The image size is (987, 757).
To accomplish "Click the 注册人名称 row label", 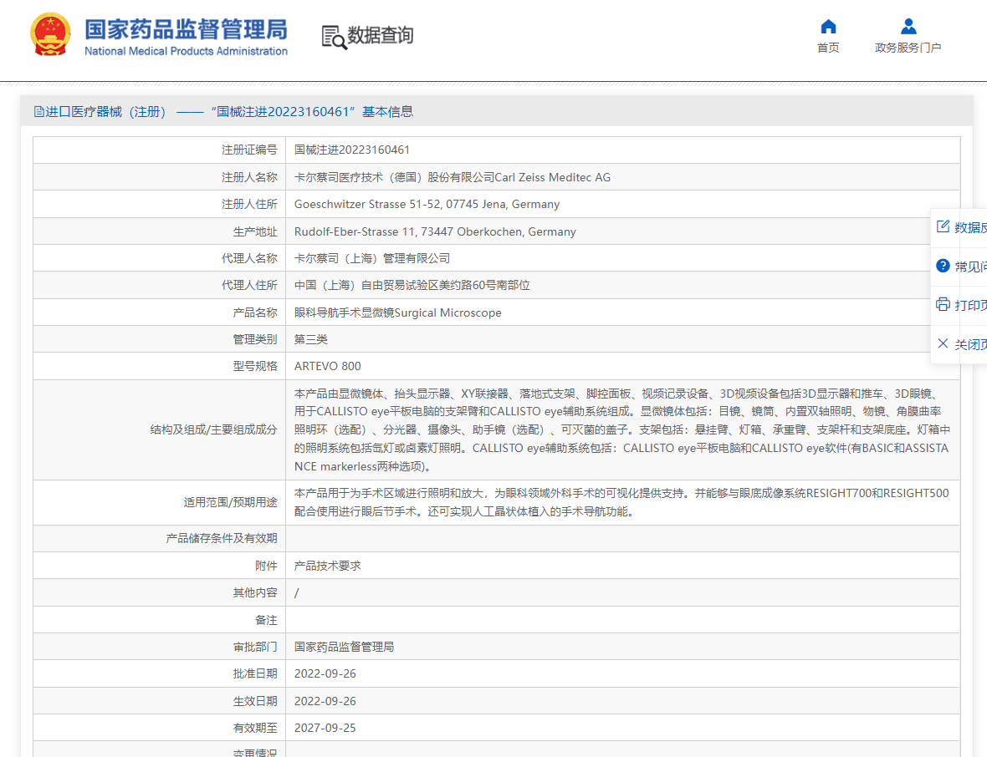I will coord(249,177).
